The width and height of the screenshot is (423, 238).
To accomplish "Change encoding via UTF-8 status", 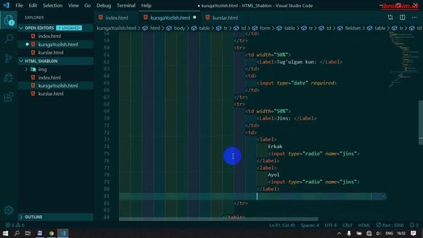I will tap(330, 225).
